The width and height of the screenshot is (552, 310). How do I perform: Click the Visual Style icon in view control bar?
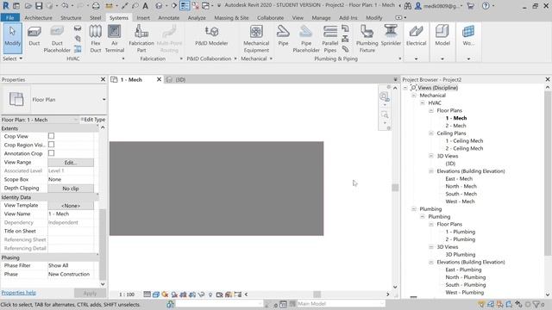[x=156, y=294]
